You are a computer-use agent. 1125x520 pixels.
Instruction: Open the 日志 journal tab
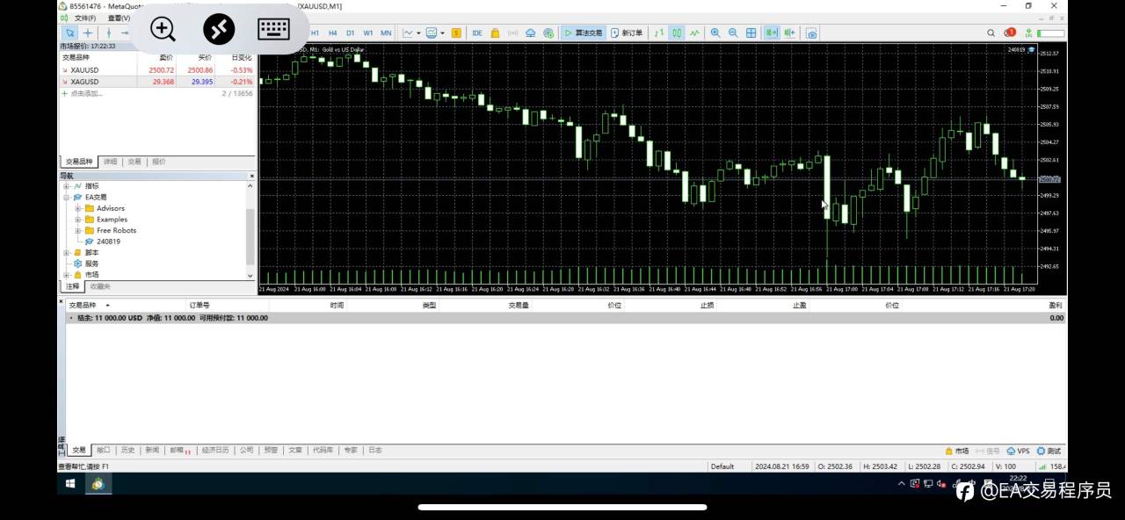coord(375,450)
